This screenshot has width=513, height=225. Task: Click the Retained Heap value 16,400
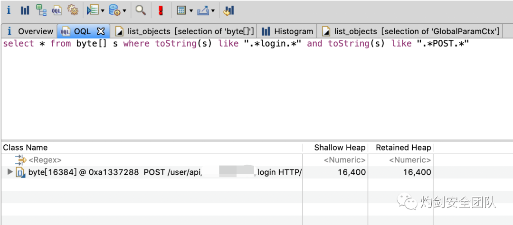point(417,172)
